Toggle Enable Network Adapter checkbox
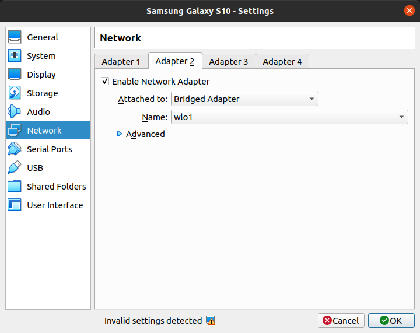This screenshot has width=420, height=333. tap(105, 81)
